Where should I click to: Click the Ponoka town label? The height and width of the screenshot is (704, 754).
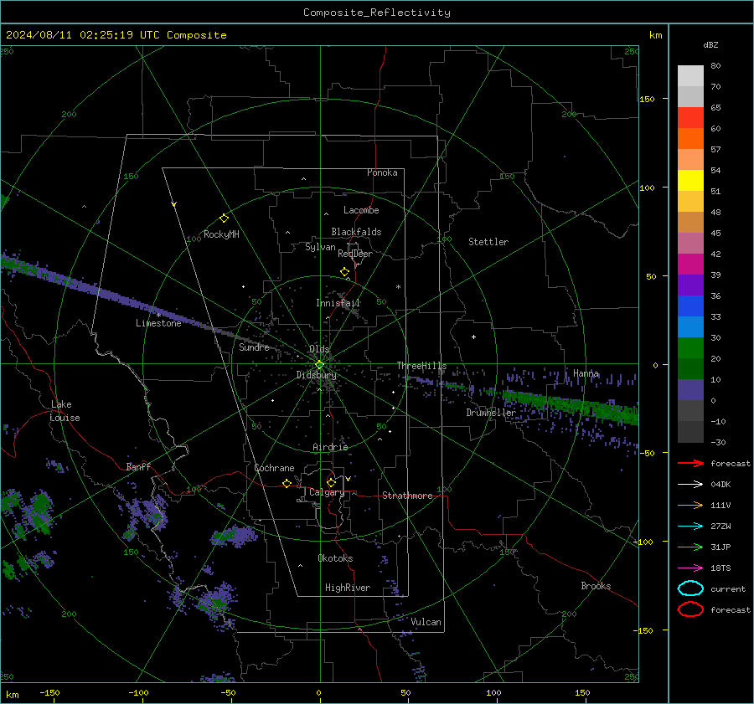pos(382,172)
